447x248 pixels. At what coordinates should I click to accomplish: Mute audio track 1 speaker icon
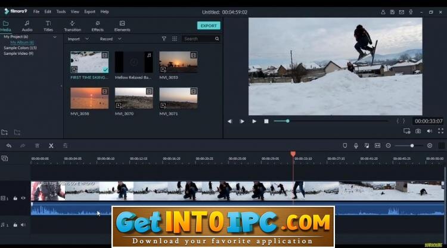[x=23, y=225]
